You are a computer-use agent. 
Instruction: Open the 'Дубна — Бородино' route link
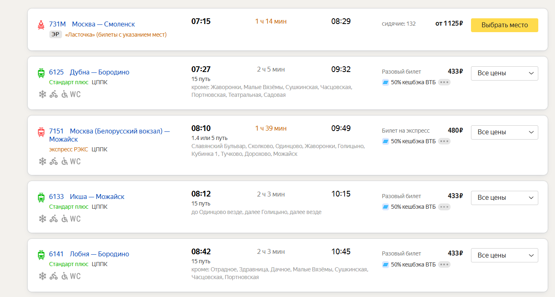[100, 72]
